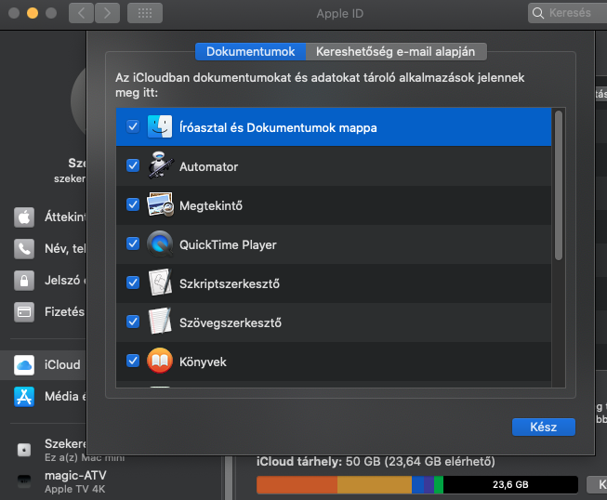Select the magic-ATV Apple TV icon
The image size is (607, 500).
click(24, 481)
